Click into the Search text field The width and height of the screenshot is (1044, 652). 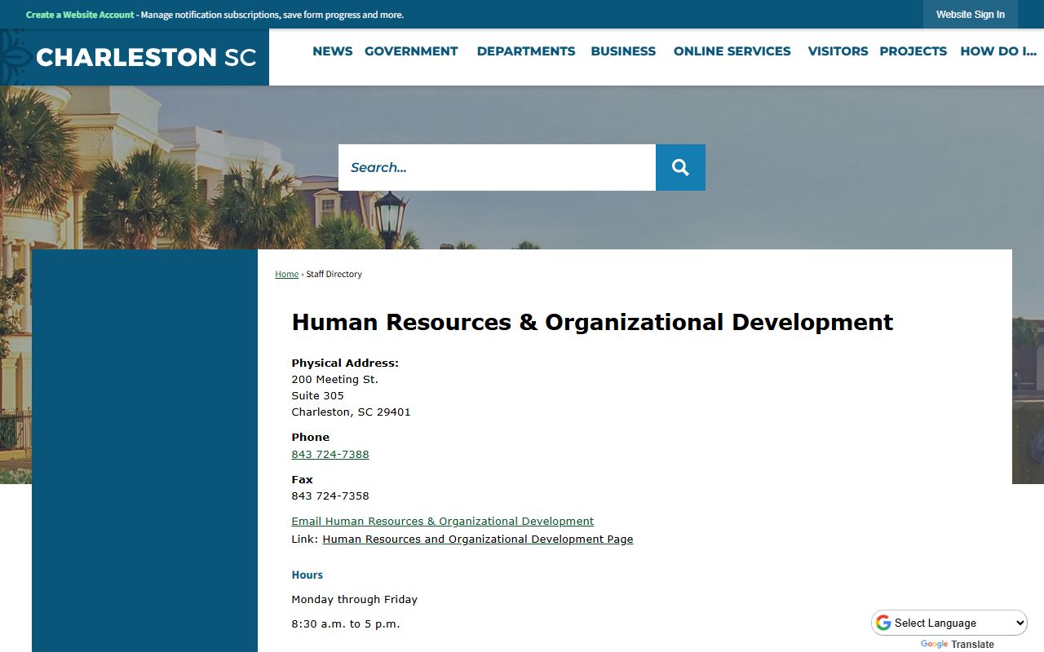(x=497, y=167)
